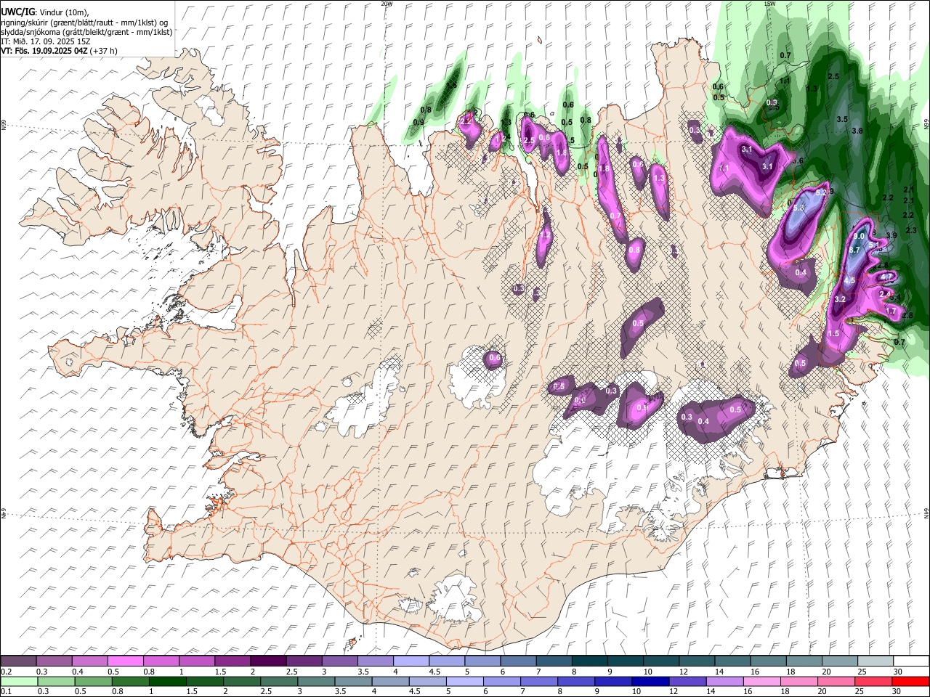
Task: Click the '9.0' precipitation value on the map
Action: tap(859, 236)
